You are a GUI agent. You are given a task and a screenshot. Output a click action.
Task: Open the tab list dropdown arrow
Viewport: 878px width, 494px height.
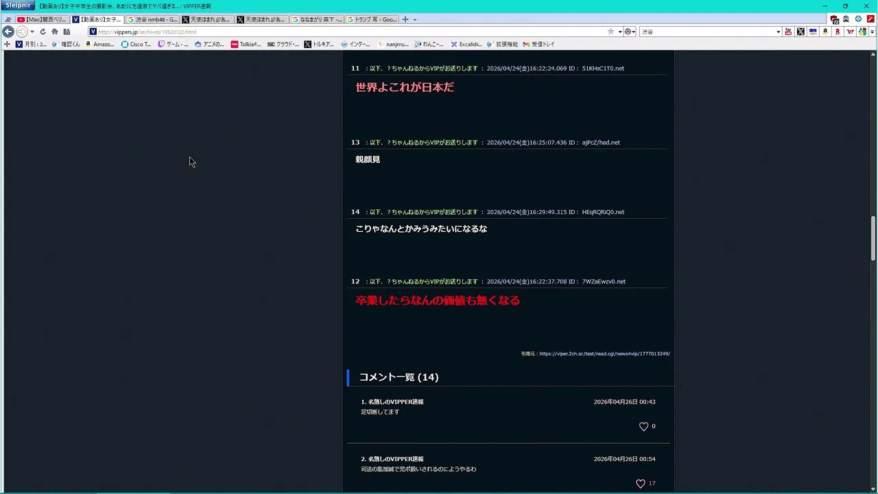(x=414, y=20)
